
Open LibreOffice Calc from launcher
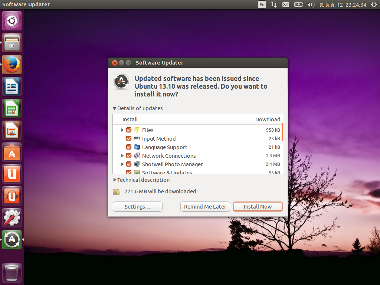pyautogui.click(x=12, y=108)
